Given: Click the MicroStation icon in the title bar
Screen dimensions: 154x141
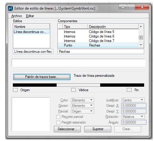Looking at the screenshot, I should click(10, 8).
